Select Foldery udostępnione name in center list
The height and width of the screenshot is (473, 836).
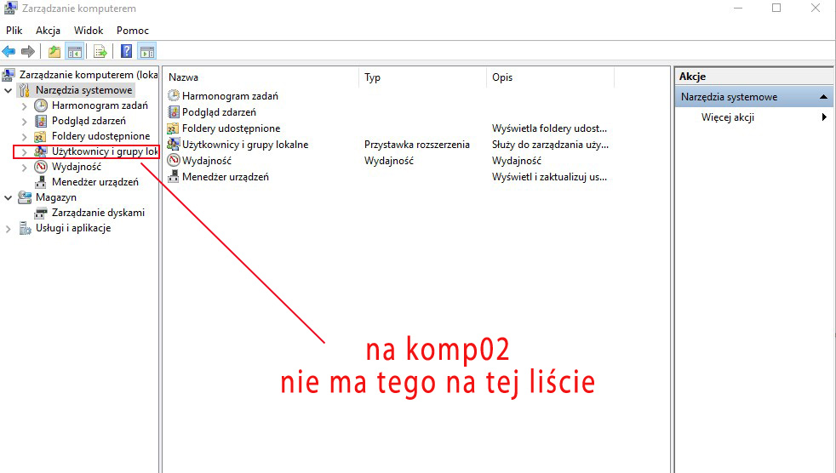231,128
